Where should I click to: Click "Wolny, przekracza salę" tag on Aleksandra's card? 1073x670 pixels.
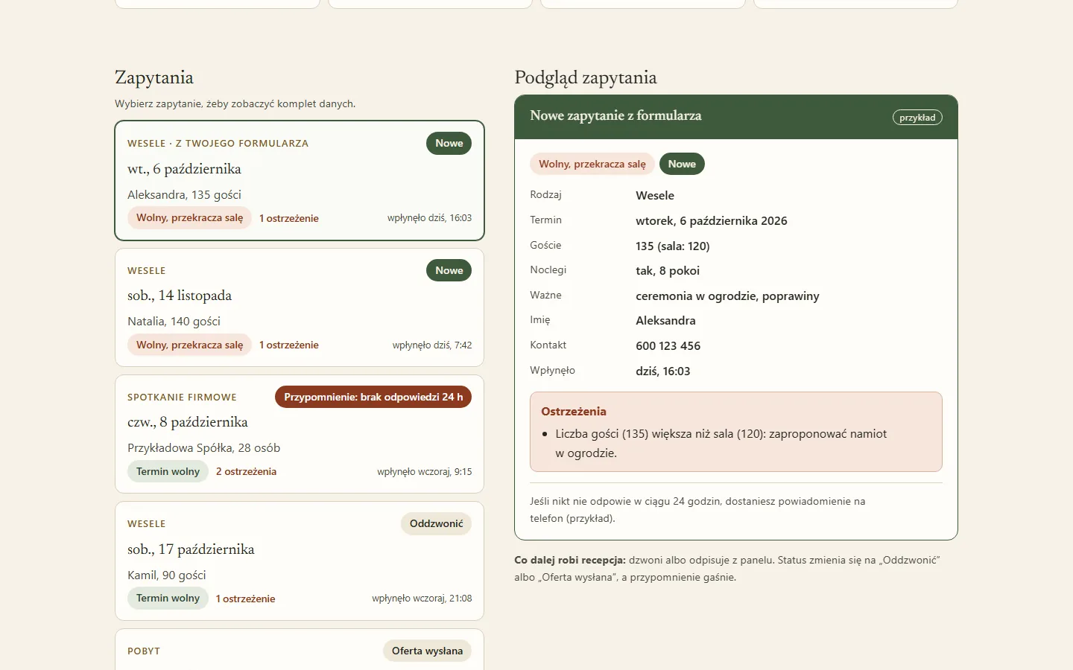click(x=189, y=217)
